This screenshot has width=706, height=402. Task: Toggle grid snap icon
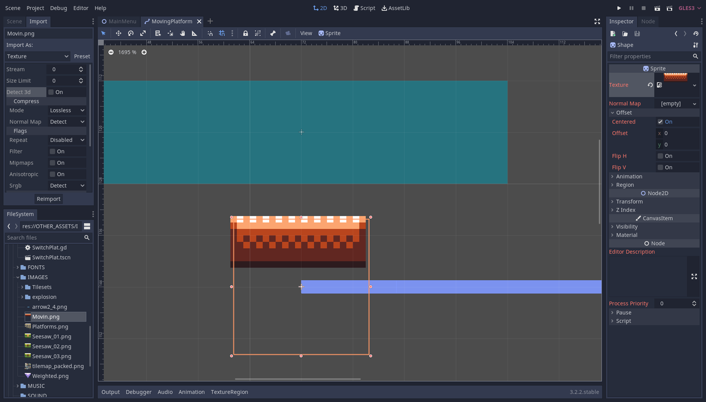coord(222,33)
